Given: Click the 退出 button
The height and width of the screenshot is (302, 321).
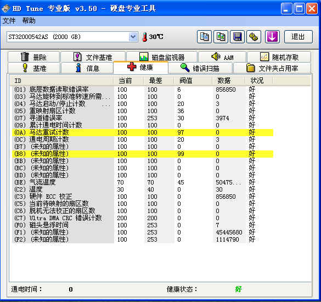Looking at the screenshot, I should tap(299, 37).
